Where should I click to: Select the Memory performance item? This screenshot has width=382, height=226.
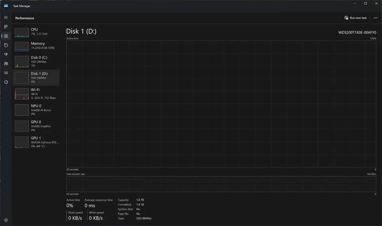(x=36, y=46)
